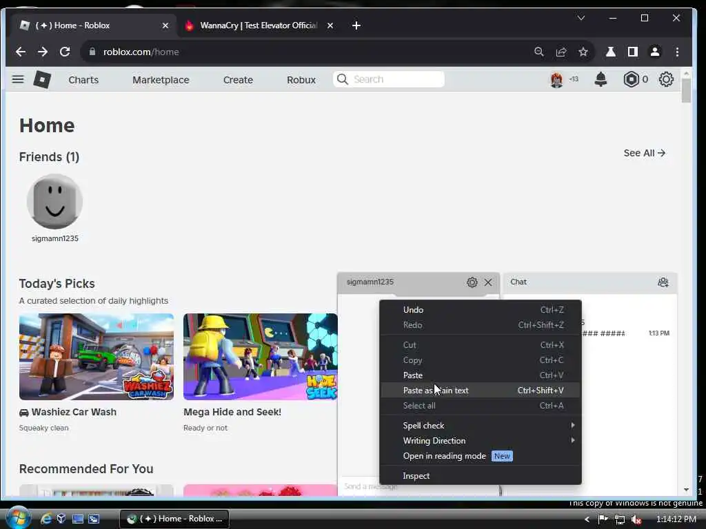The image size is (706, 529).
Task: Open the Marketplace page
Action: click(161, 80)
